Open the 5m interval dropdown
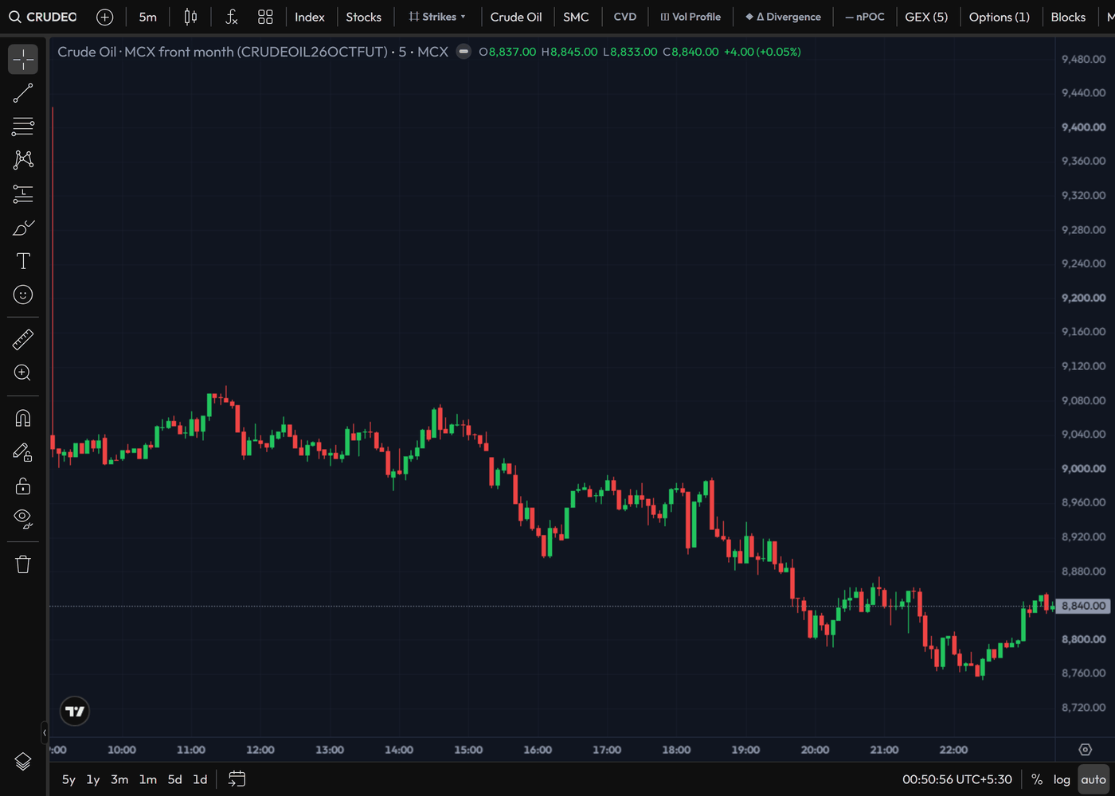This screenshot has height=796, width=1115. [148, 17]
